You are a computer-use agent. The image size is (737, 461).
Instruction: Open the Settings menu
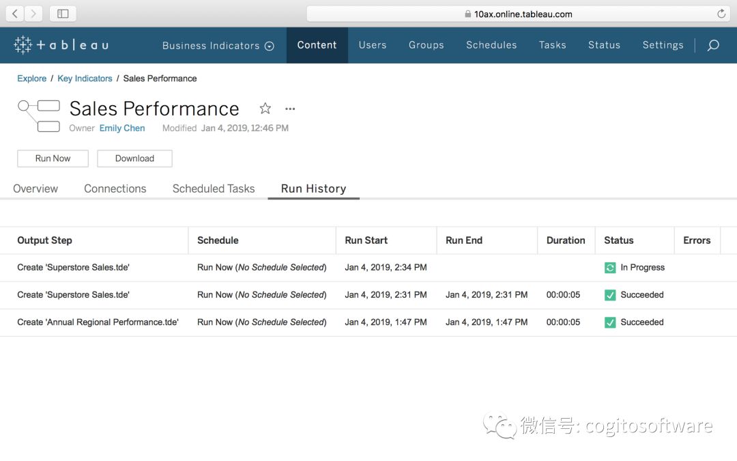(x=663, y=45)
